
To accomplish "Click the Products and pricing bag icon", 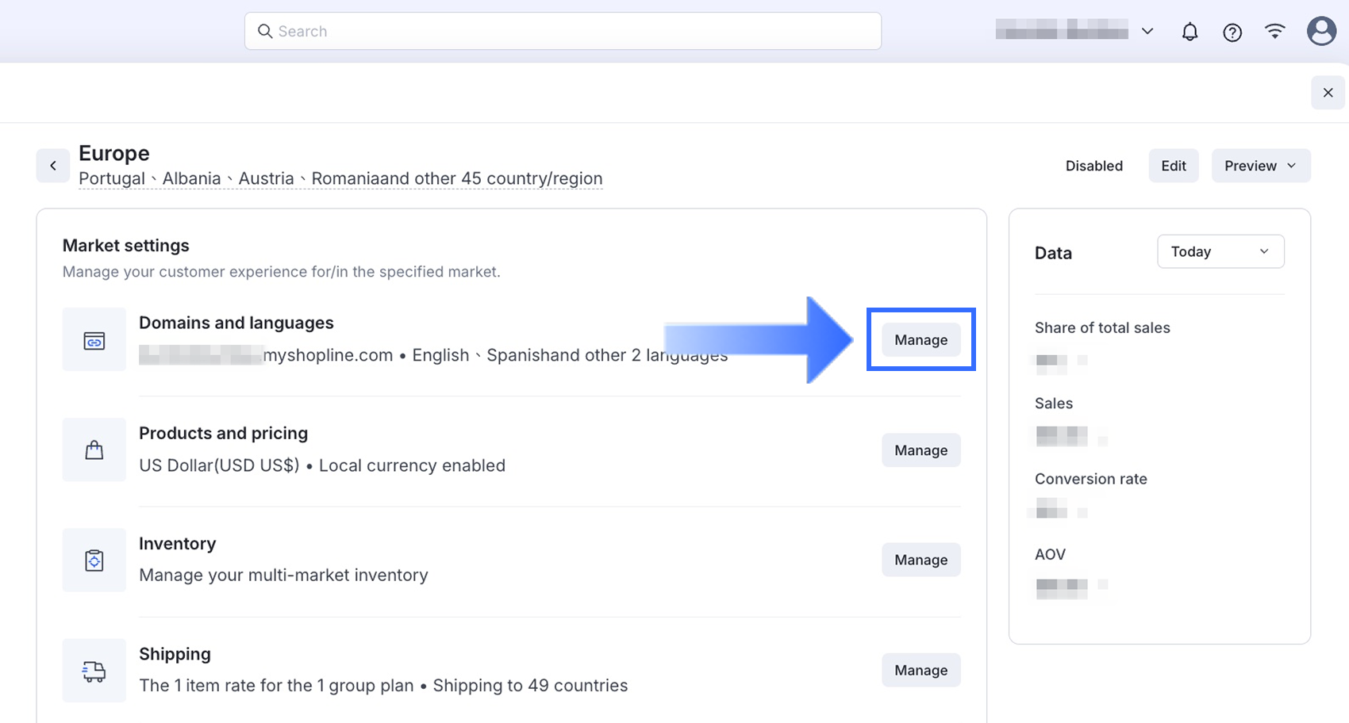I will pos(94,450).
